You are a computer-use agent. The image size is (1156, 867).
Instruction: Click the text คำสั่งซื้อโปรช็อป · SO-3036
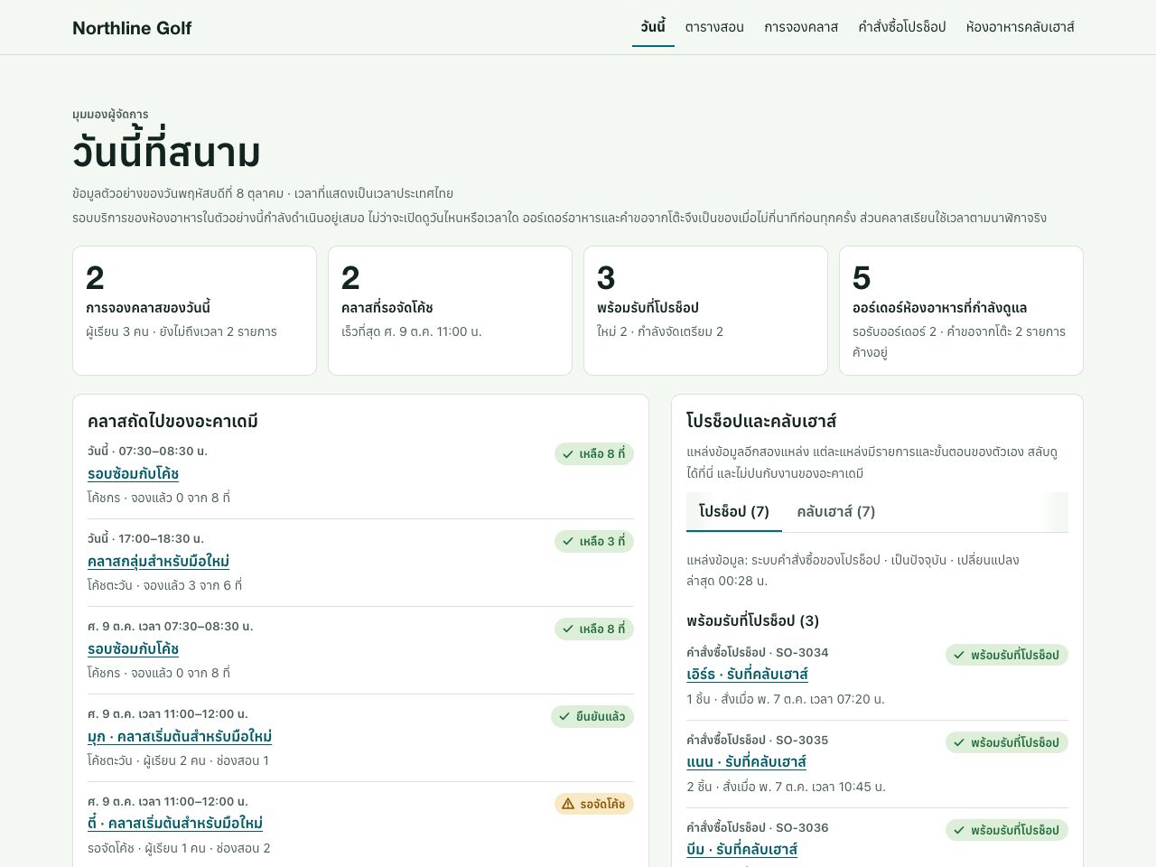758,828
